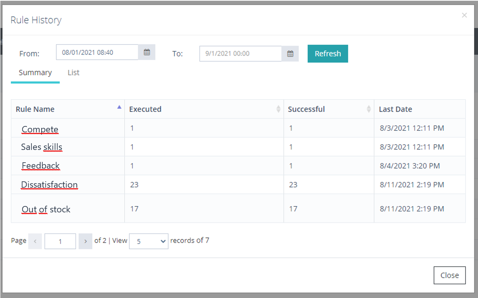The image size is (478, 298).
Task: Click the Successful value 17
Action: click(x=293, y=209)
